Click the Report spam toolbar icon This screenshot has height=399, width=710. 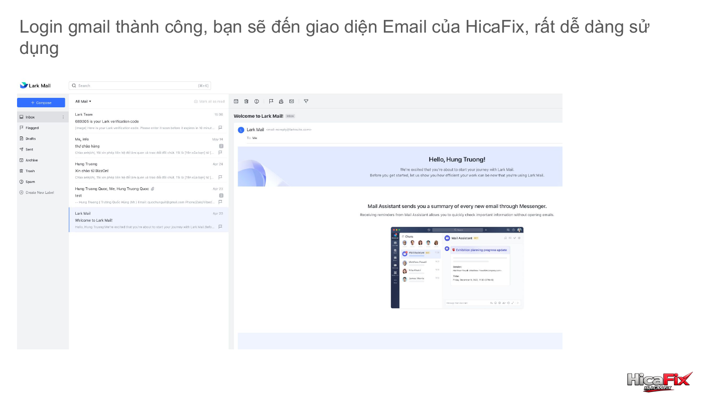coord(257,101)
